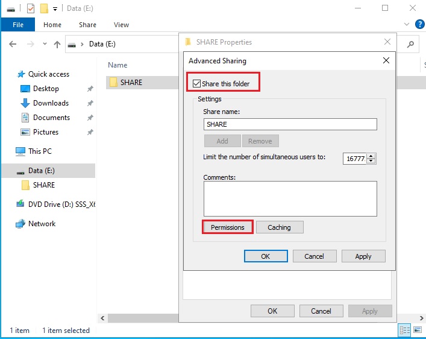Decrease simultaneous users limit with down arrow
Viewport: 426px width, 339px height.
371,161
